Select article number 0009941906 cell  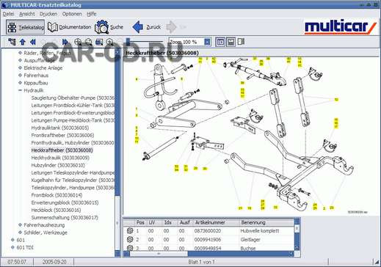tap(208, 240)
